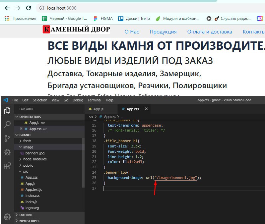Open the Debug view bug icon
The height and width of the screenshot is (224, 265).
(x=7, y=152)
